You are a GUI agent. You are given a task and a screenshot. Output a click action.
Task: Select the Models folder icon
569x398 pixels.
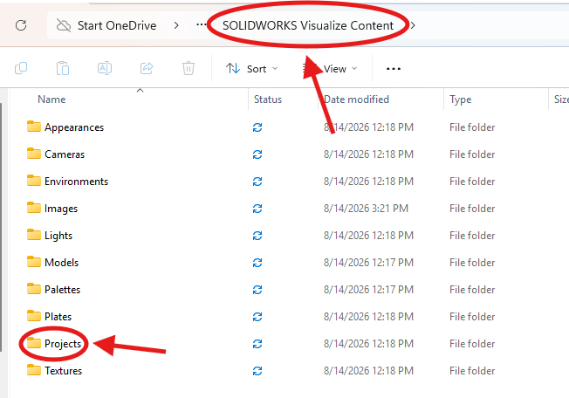coord(34,262)
